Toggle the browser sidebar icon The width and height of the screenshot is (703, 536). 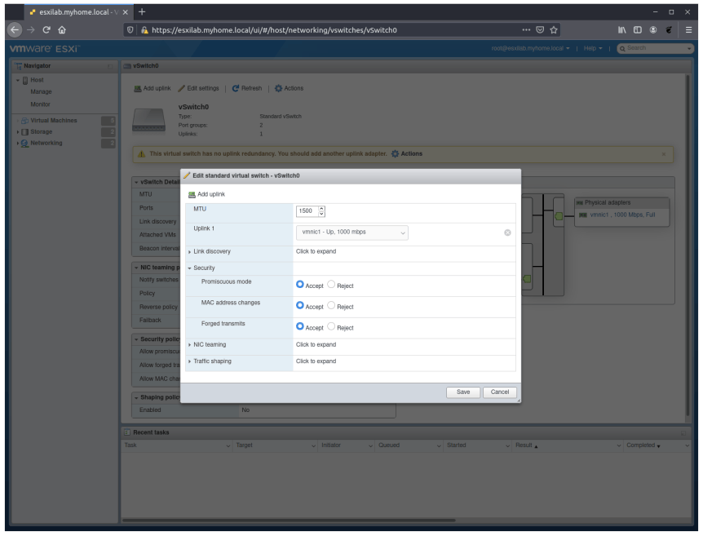pyautogui.click(x=638, y=30)
